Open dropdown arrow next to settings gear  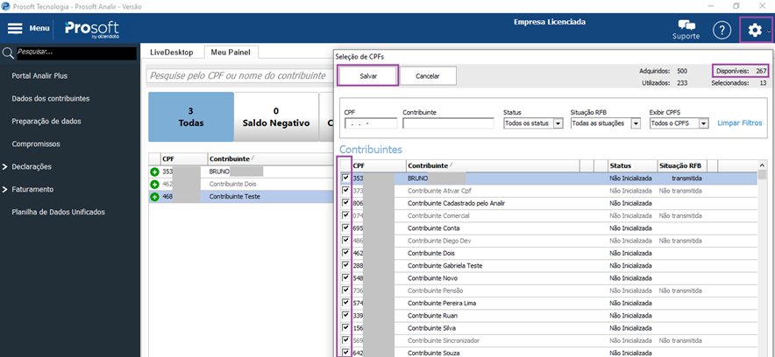point(769,31)
